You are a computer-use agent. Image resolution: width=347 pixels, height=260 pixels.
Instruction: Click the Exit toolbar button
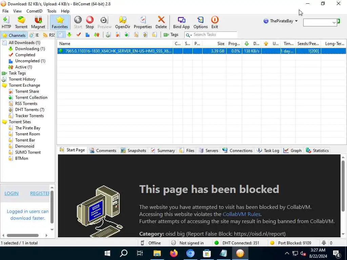pos(215,22)
